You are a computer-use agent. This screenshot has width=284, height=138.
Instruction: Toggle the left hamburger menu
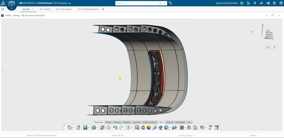point(3,9)
